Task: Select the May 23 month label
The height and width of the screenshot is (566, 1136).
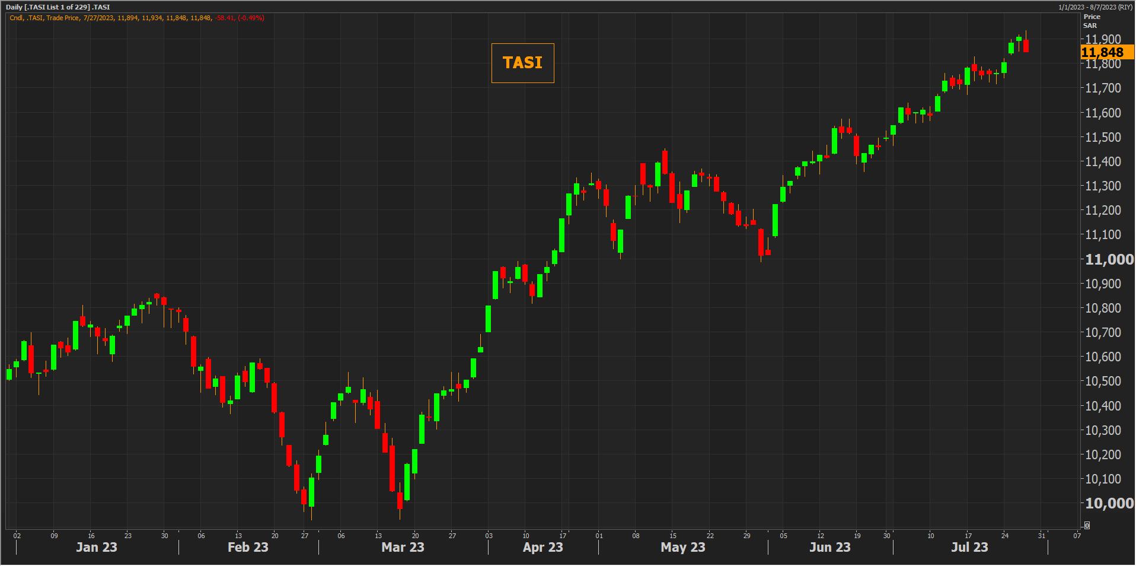Action: pyautogui.click(x=682, y=547)
